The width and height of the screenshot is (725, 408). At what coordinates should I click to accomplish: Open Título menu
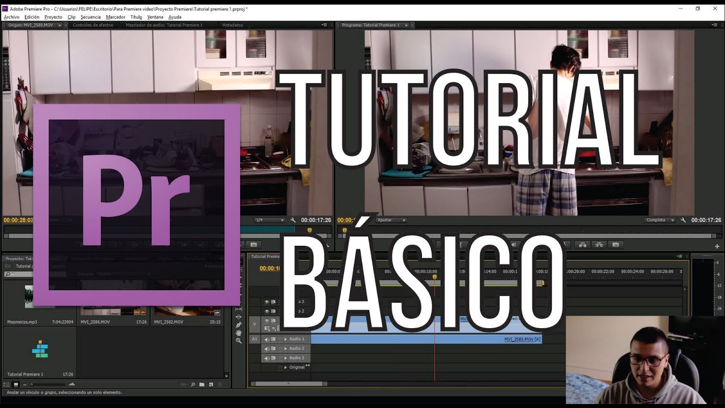pyautogui.click(x=137, y=17)
